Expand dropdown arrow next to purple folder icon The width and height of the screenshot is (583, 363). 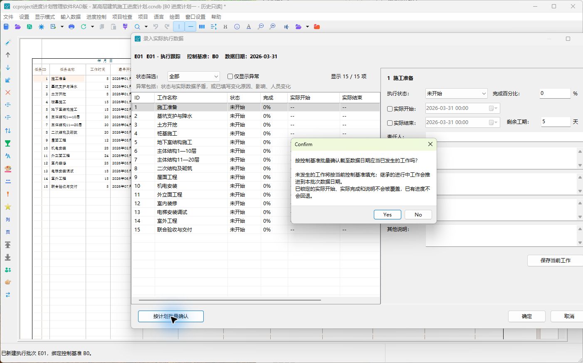tap(307, 27)
